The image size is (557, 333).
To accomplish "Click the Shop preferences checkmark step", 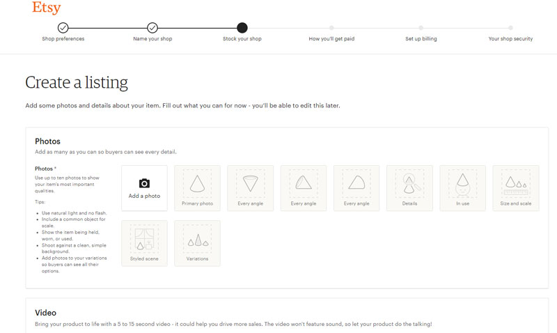I will tap(63, 28).
